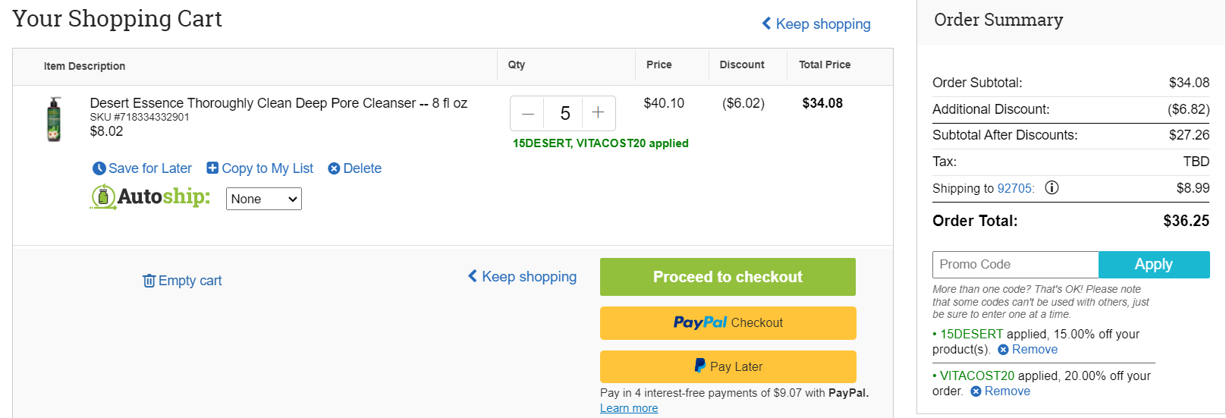Open the Autoship frequency dropdown
This screenshot has height=418, width=1226.
click(x=264, y=199)
